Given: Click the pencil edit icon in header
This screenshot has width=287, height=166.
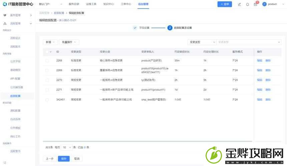Looking at the screenshot, I should [x=239, y=4].
